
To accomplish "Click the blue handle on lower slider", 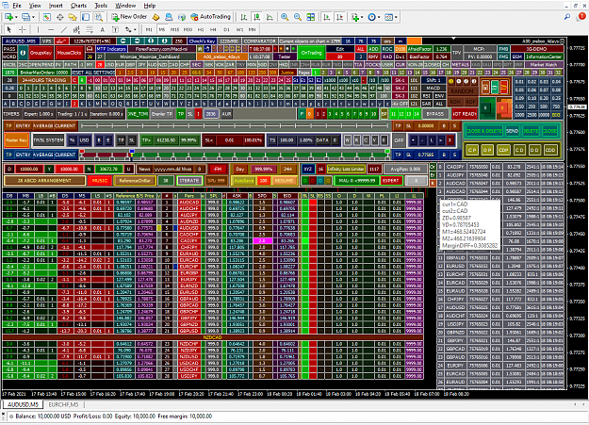I will pos(132,152).
